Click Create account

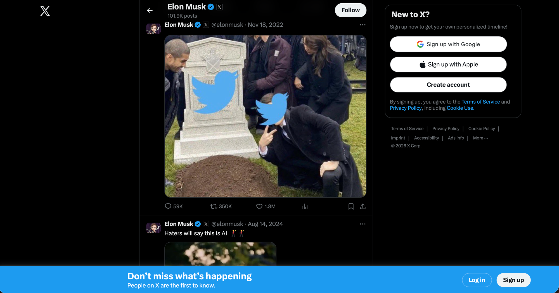(x=448, y=85)
